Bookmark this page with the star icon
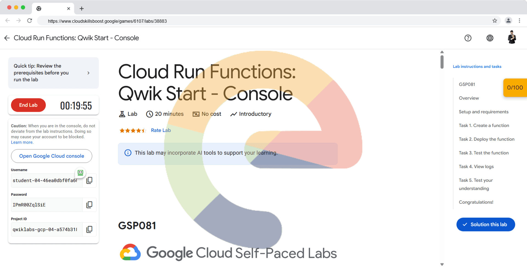This screenshot has width=527, height=267. point(495,21)
